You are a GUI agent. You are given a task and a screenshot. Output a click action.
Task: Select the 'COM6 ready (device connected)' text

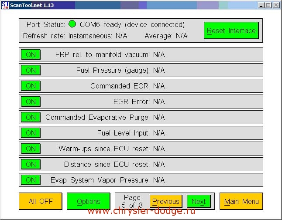point(132,24)
